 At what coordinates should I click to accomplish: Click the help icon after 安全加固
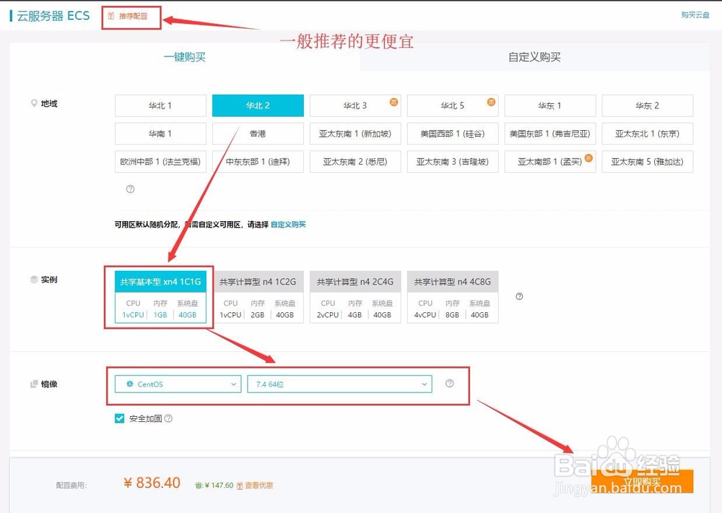pyautogui.click(x=167, y=418)
